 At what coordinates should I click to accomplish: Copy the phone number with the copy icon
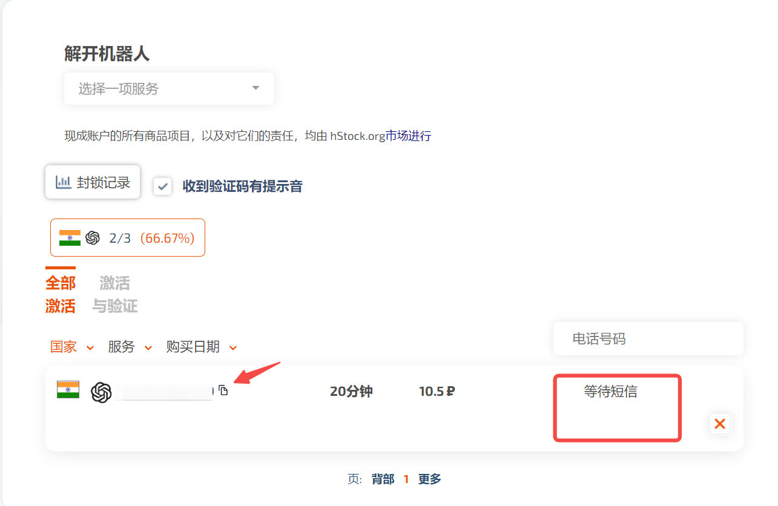tap(223, 390)
